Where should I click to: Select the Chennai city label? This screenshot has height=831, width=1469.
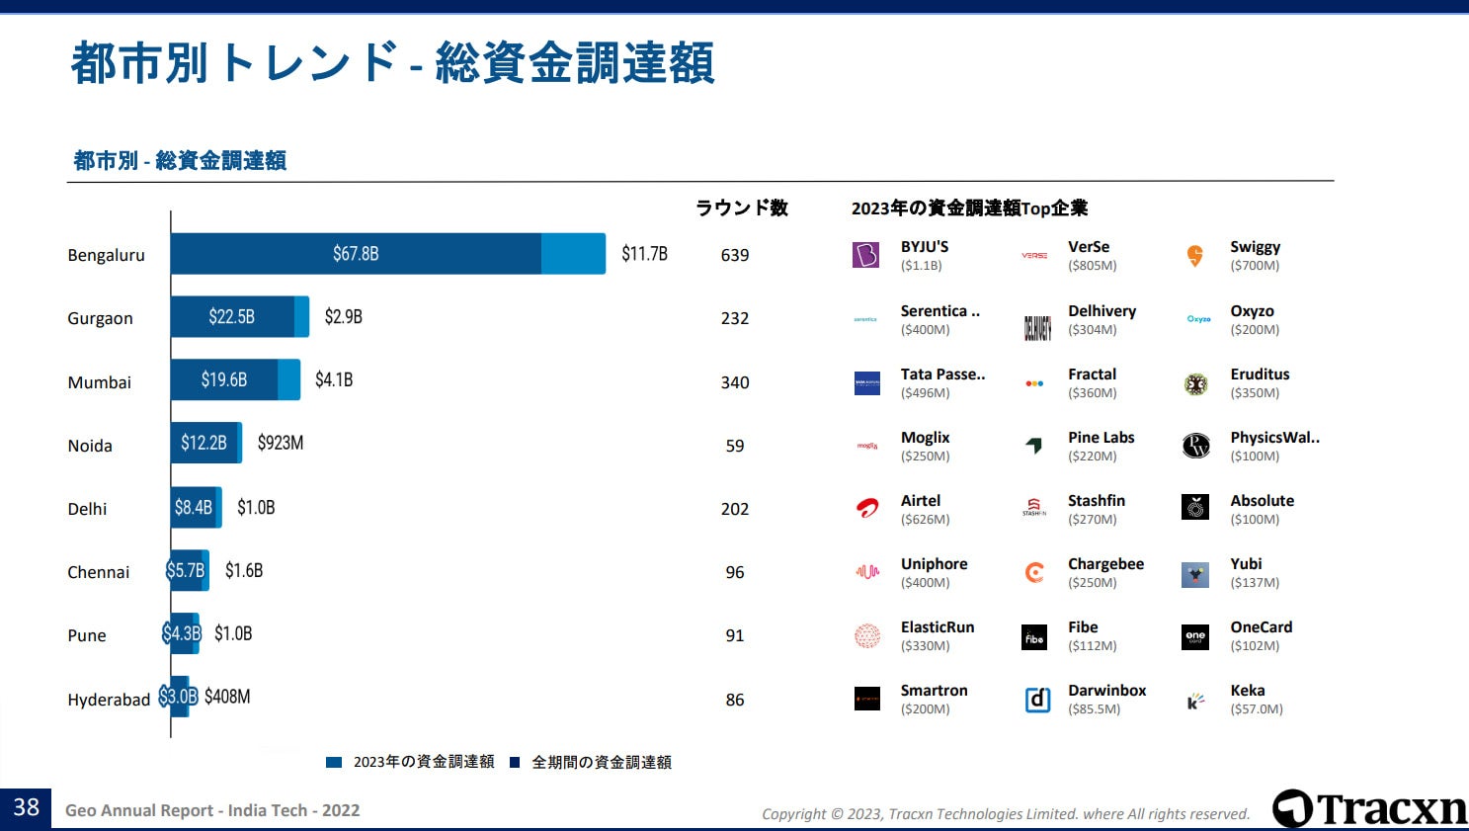(98, 572)
